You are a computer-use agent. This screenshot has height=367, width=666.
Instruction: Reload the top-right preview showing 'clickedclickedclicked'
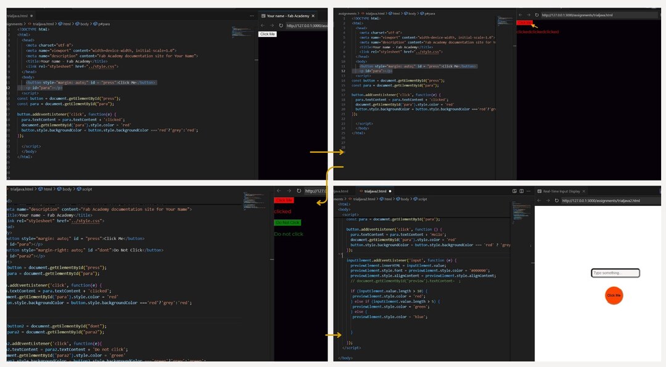click(x=537, y=15)
